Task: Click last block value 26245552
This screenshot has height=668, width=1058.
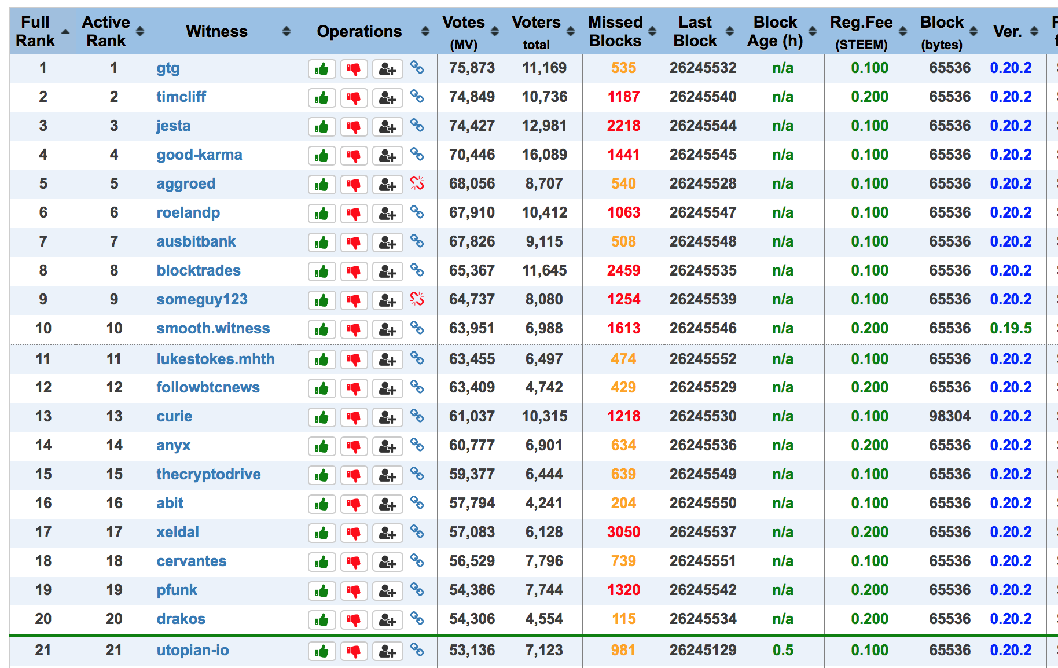Action: [703, 359]
